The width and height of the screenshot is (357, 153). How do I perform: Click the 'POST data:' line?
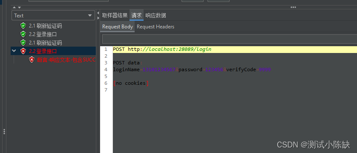(x=127, y=63)
